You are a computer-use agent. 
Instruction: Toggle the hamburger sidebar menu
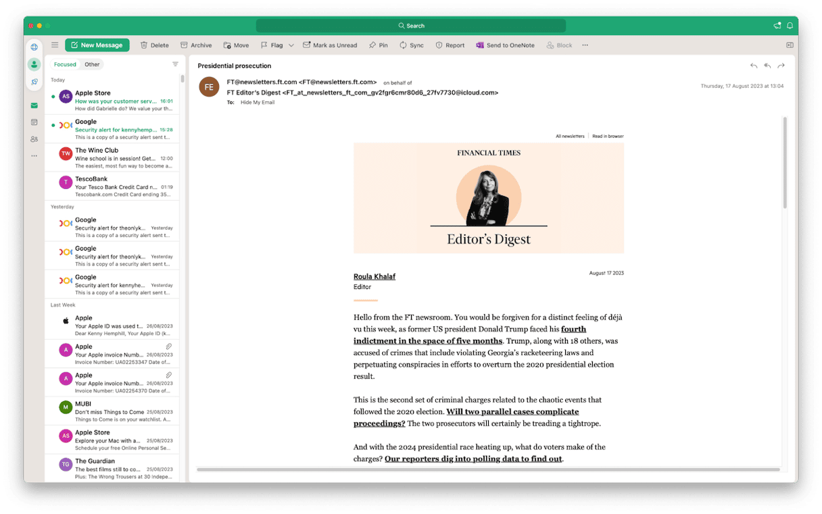[x=55, y=45]
